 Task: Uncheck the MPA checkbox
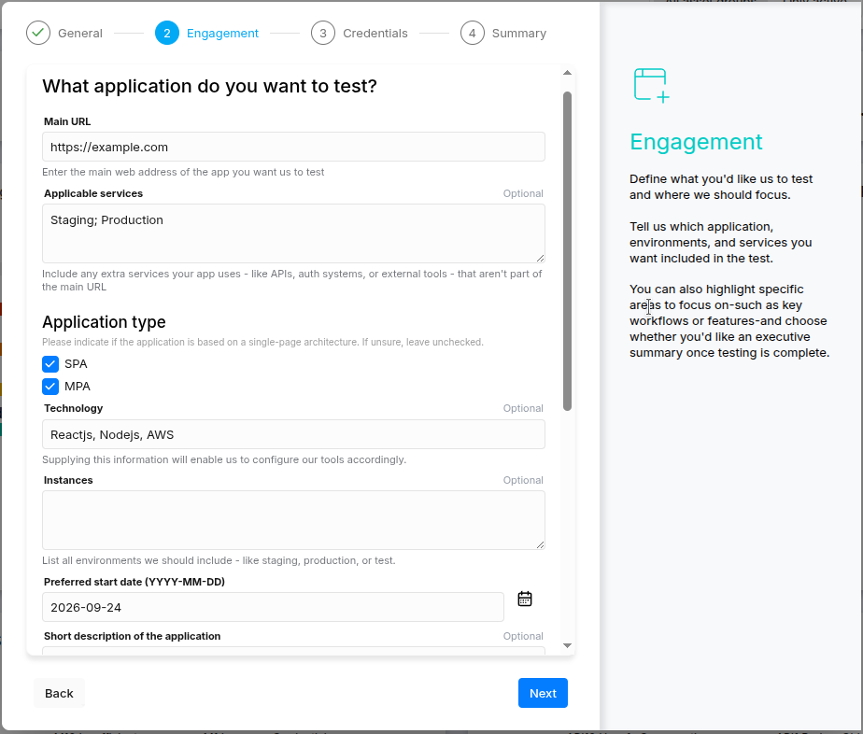coord(50,387)
